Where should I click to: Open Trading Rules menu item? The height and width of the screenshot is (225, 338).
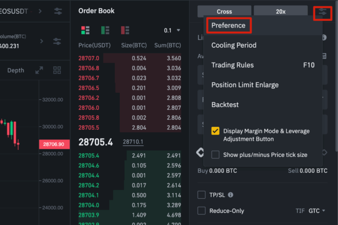coord(232,65)
